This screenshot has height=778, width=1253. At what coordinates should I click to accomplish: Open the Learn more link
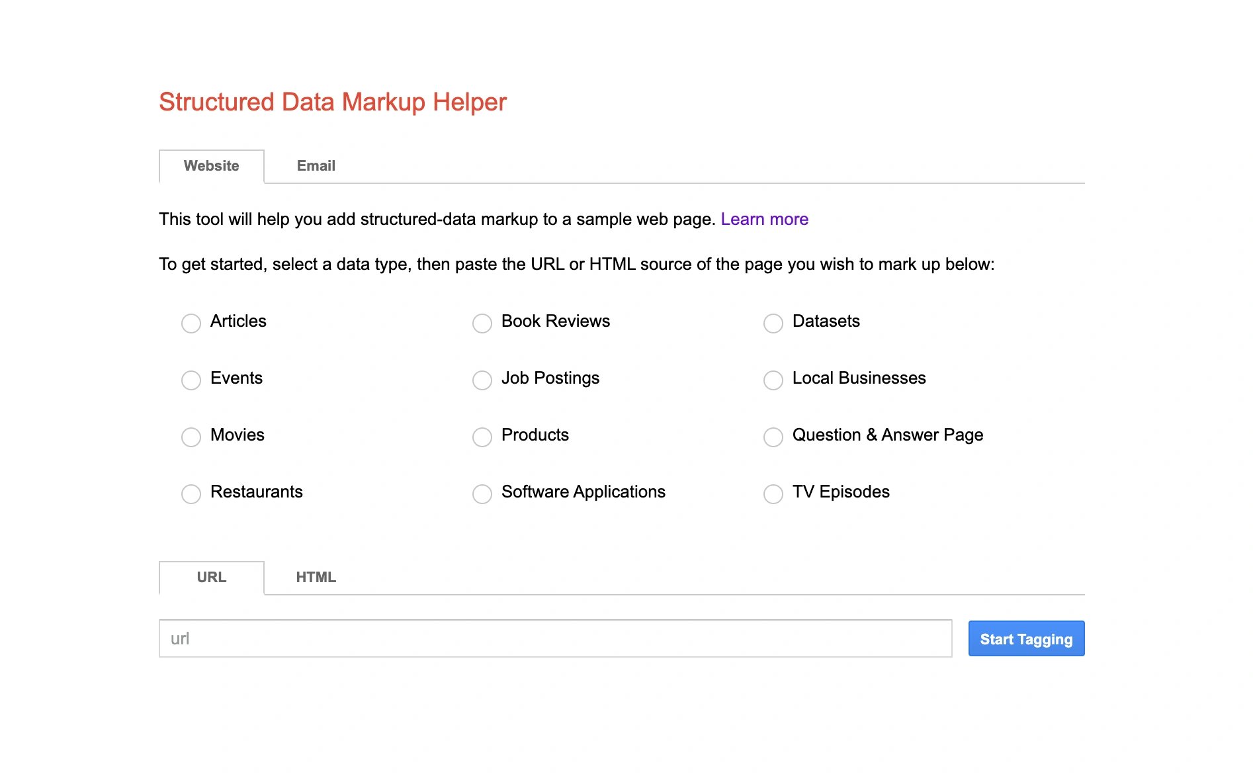point(764,219)
